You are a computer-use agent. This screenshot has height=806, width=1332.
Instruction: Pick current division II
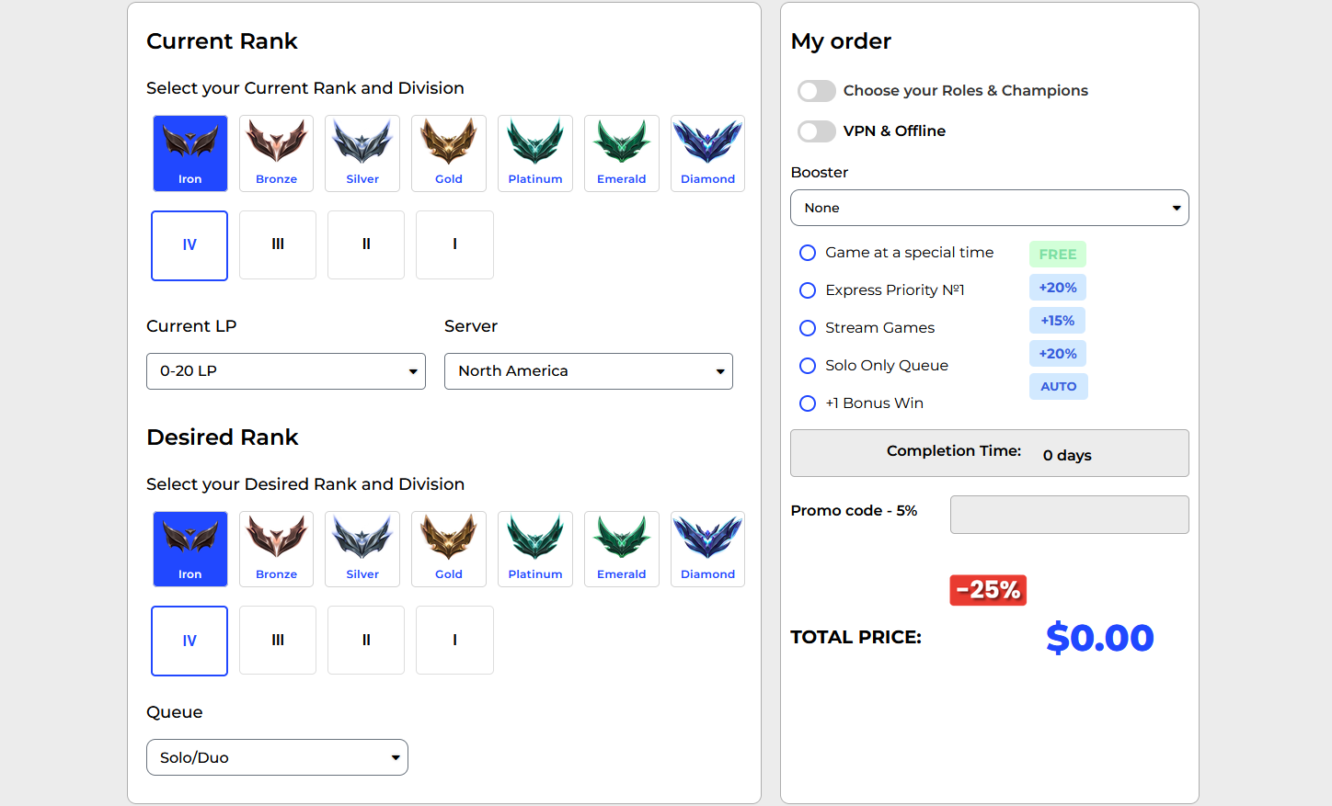point(366,244)
